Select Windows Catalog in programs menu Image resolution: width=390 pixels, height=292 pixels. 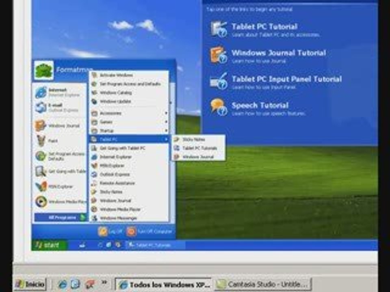(x=129, y=92)
